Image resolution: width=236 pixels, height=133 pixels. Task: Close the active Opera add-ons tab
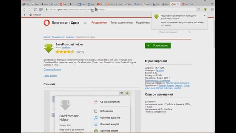point(178,4)
